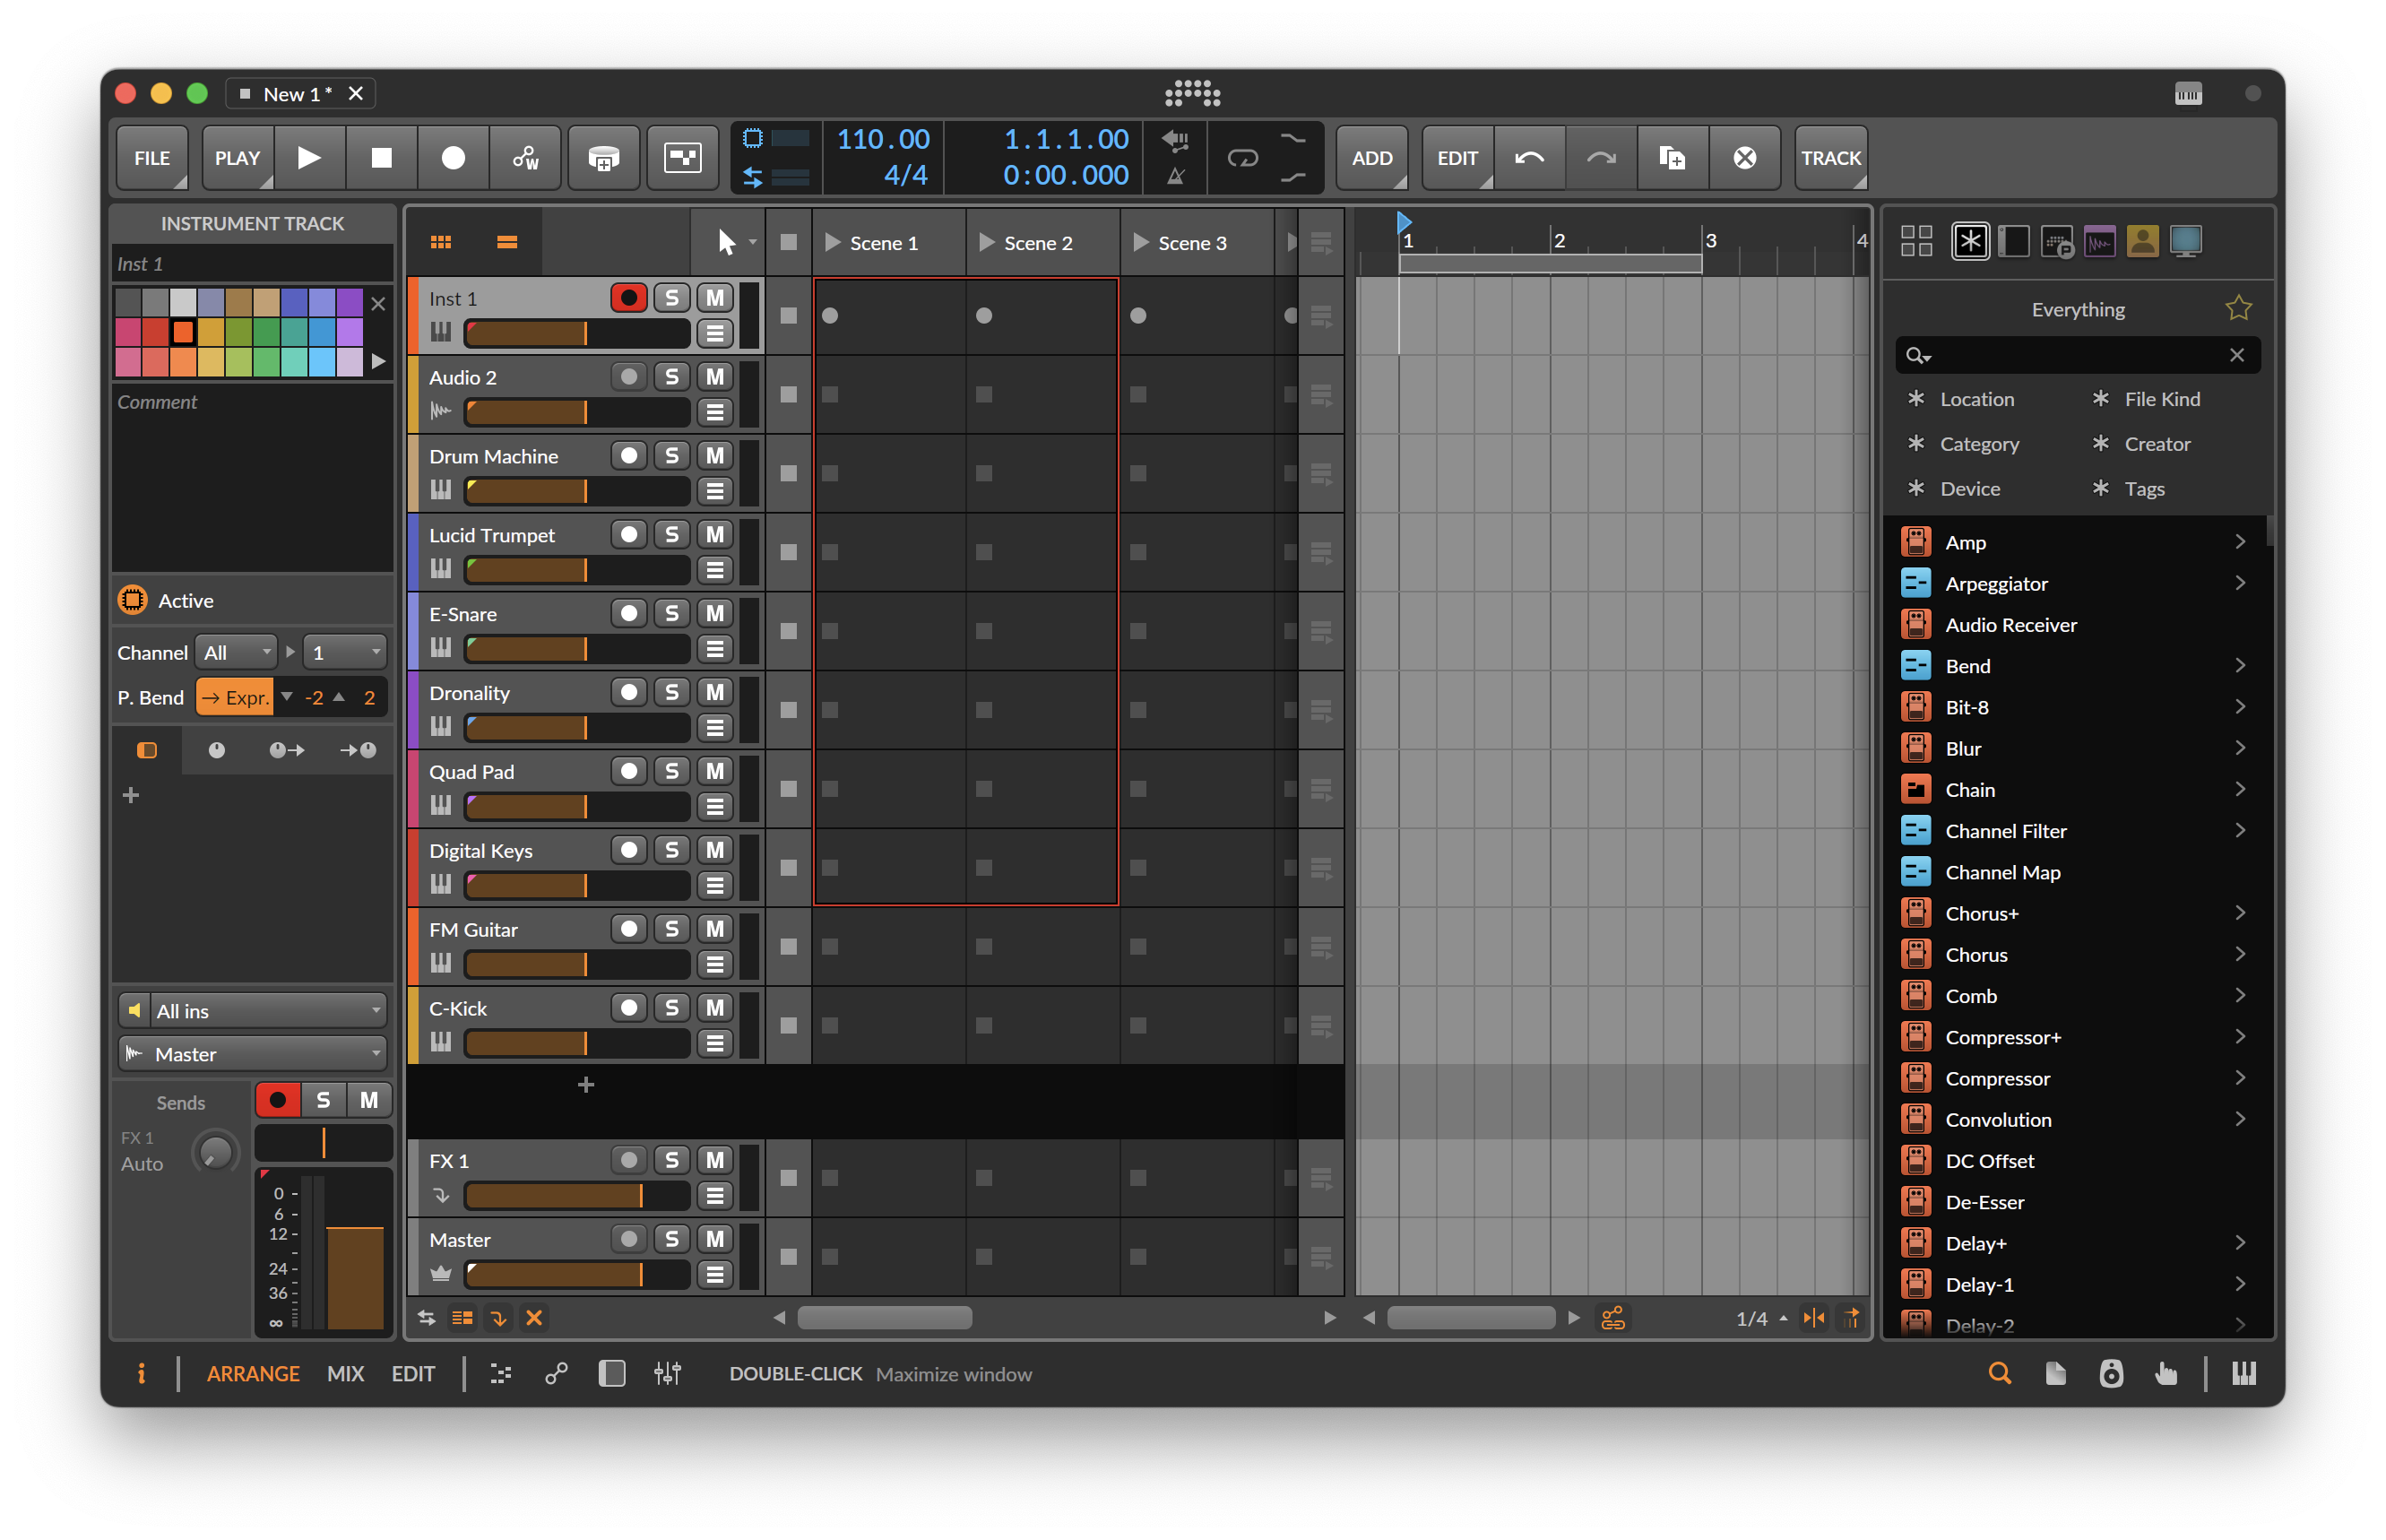This screenshot has height=1540, width=2386.
Task: Click the ADD button
Action: (1371, 158)
